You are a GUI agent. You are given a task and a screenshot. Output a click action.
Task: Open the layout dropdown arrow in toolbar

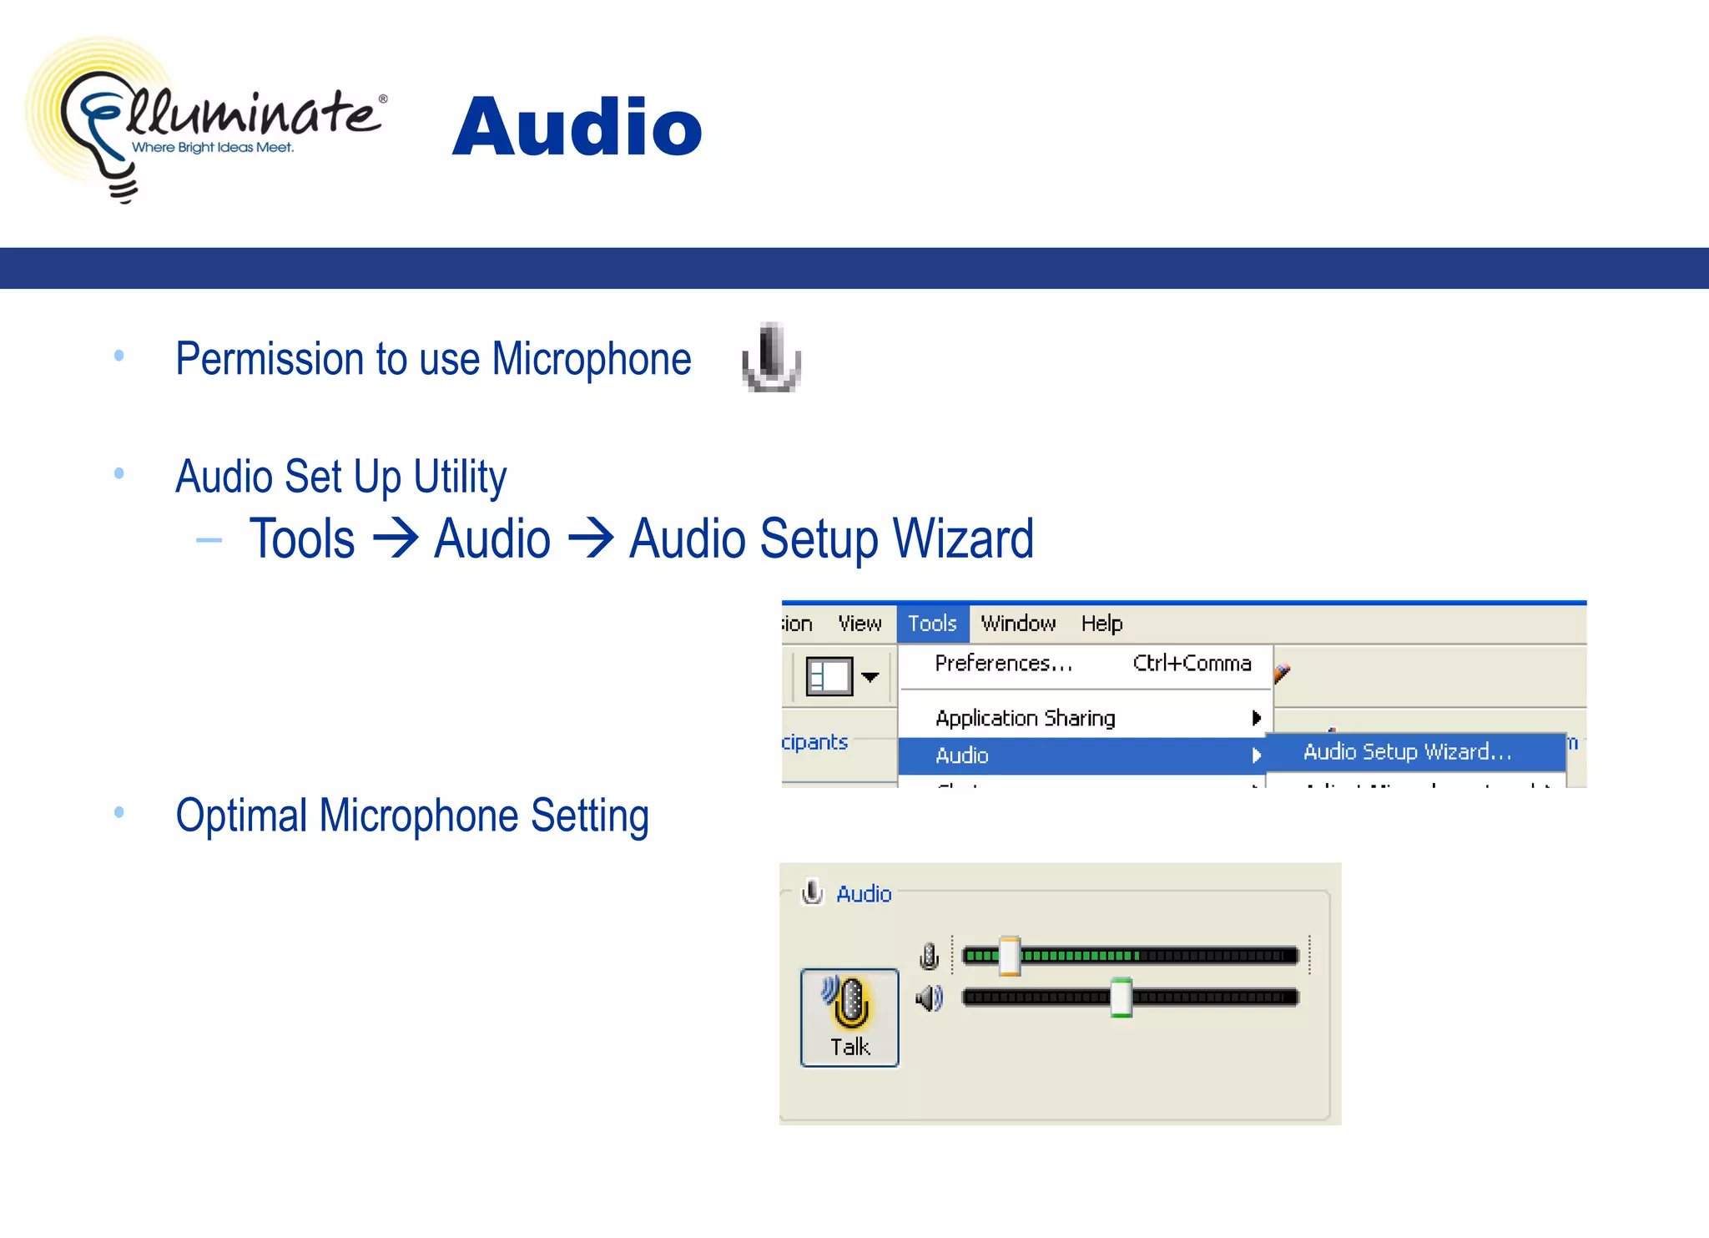pyautogui.click(x=870, y=677)
